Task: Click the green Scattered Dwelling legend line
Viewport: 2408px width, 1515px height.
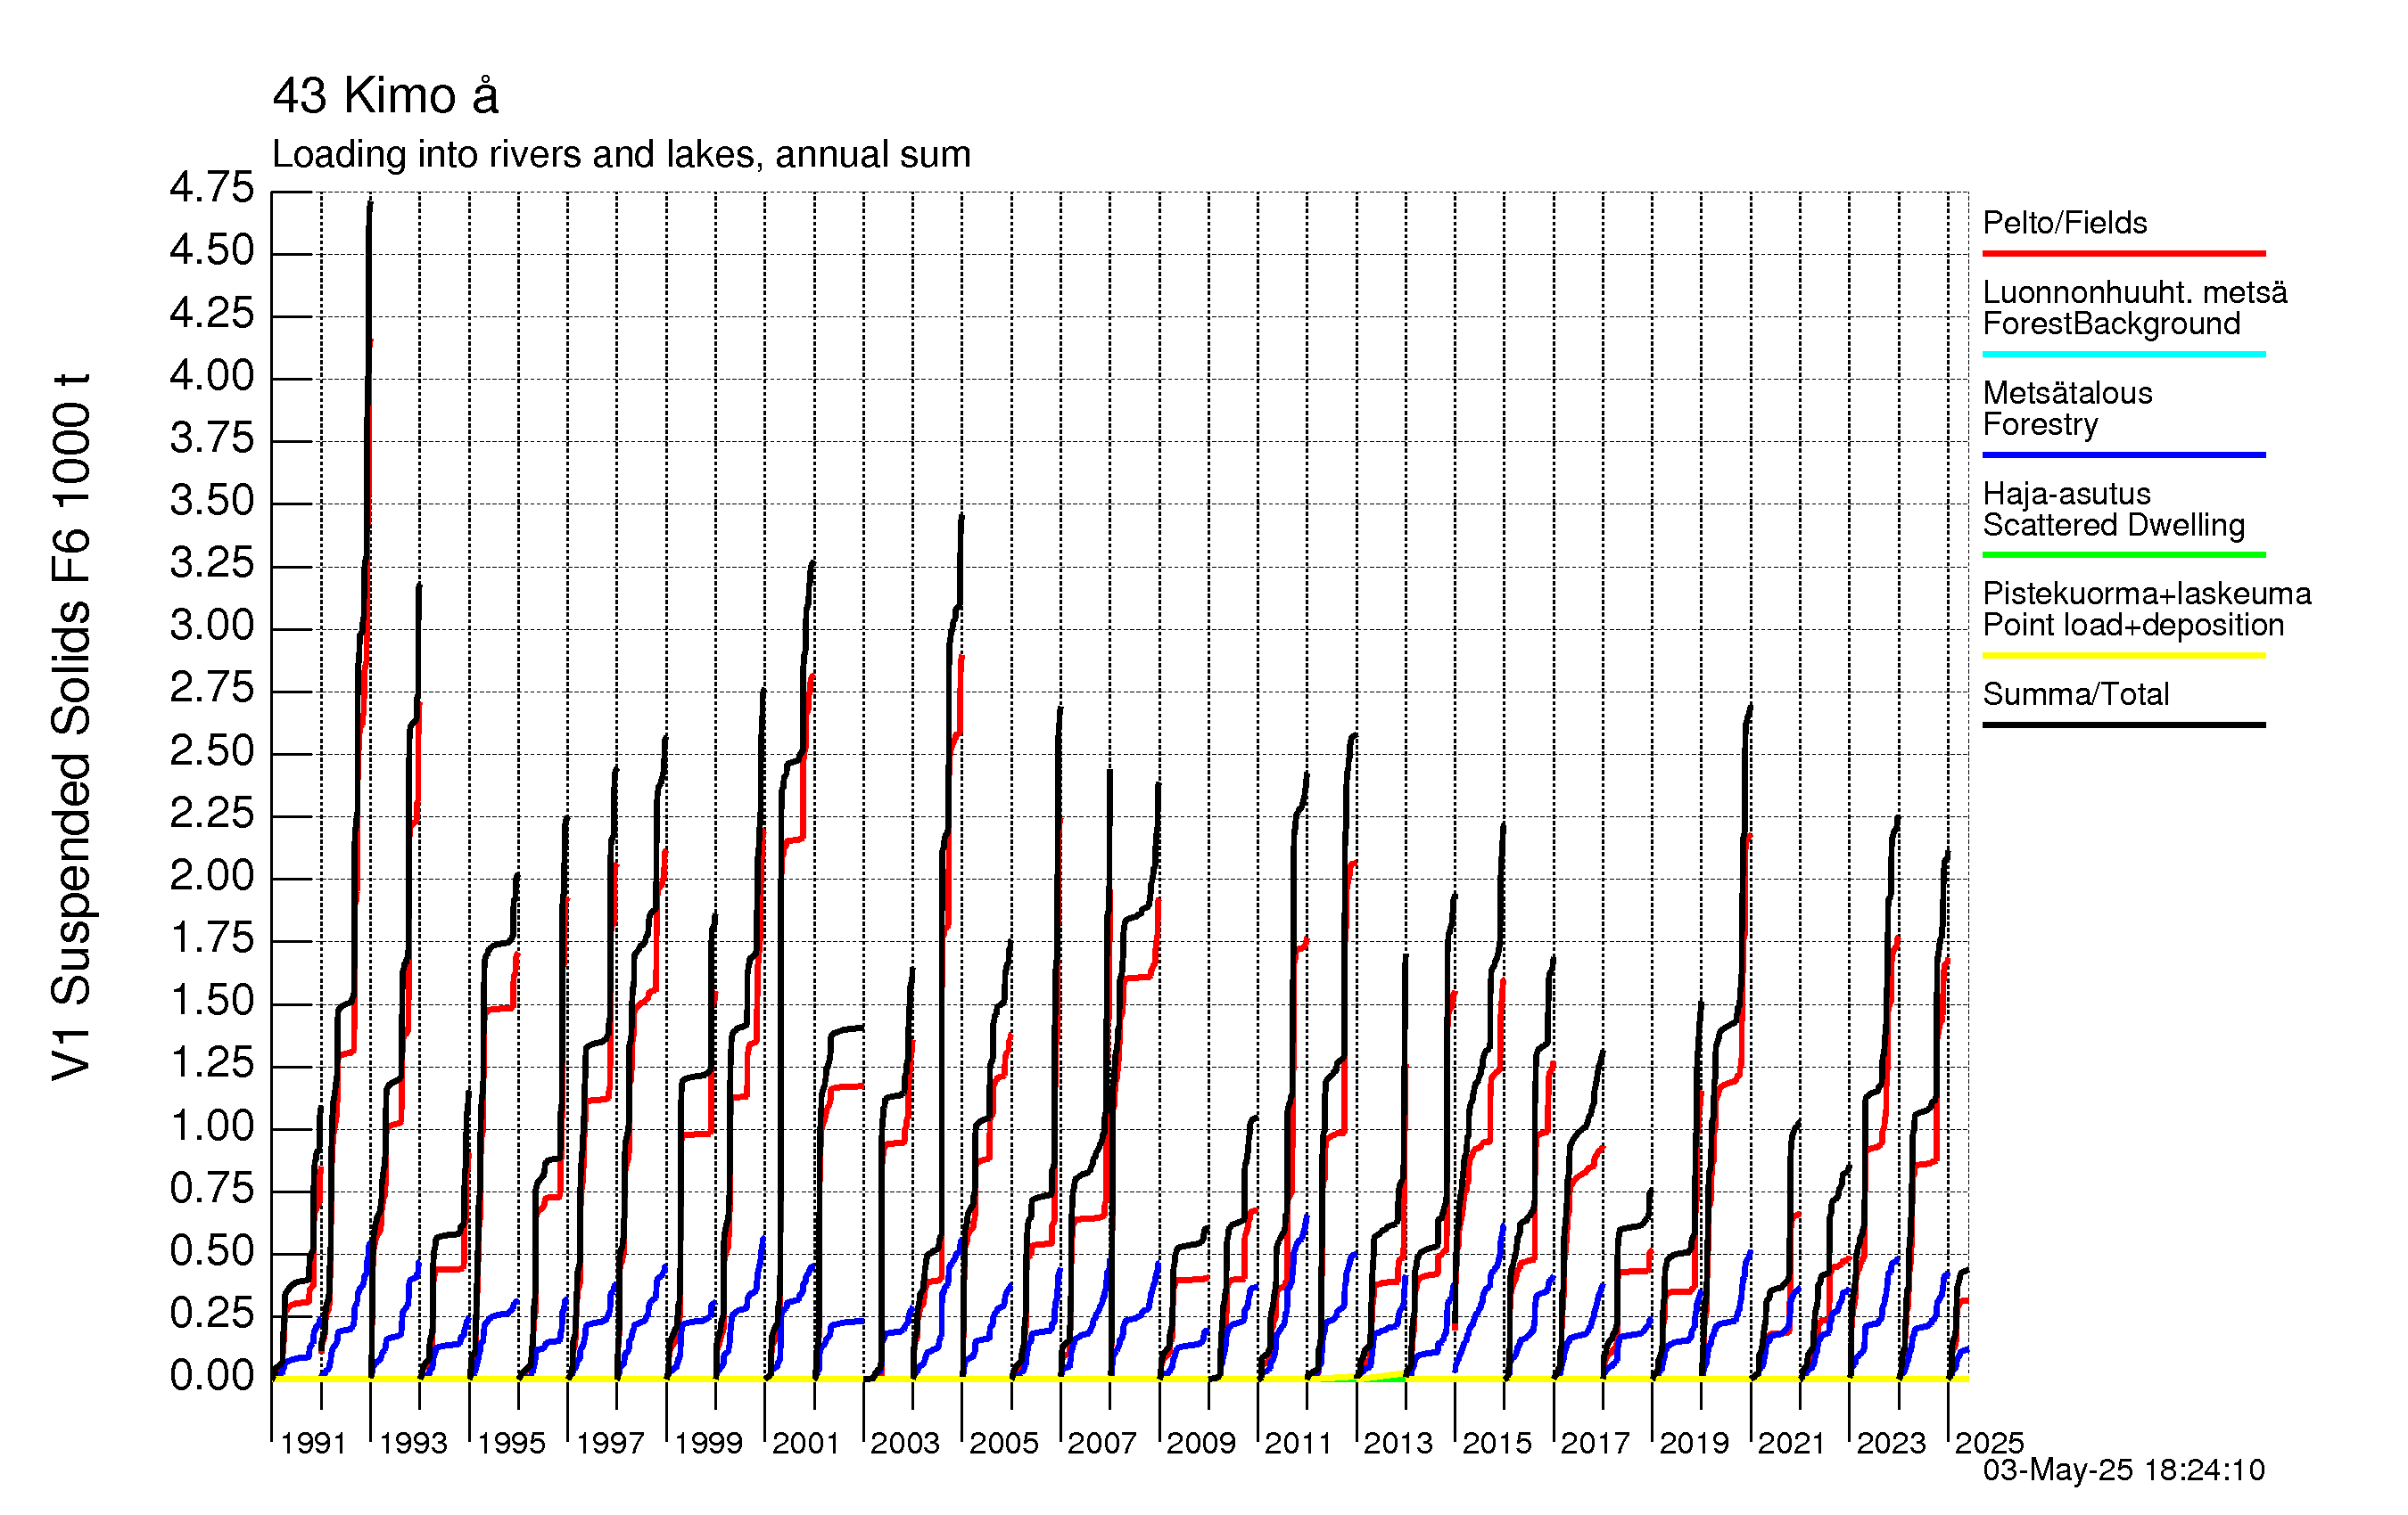Action: [2124, 554]
